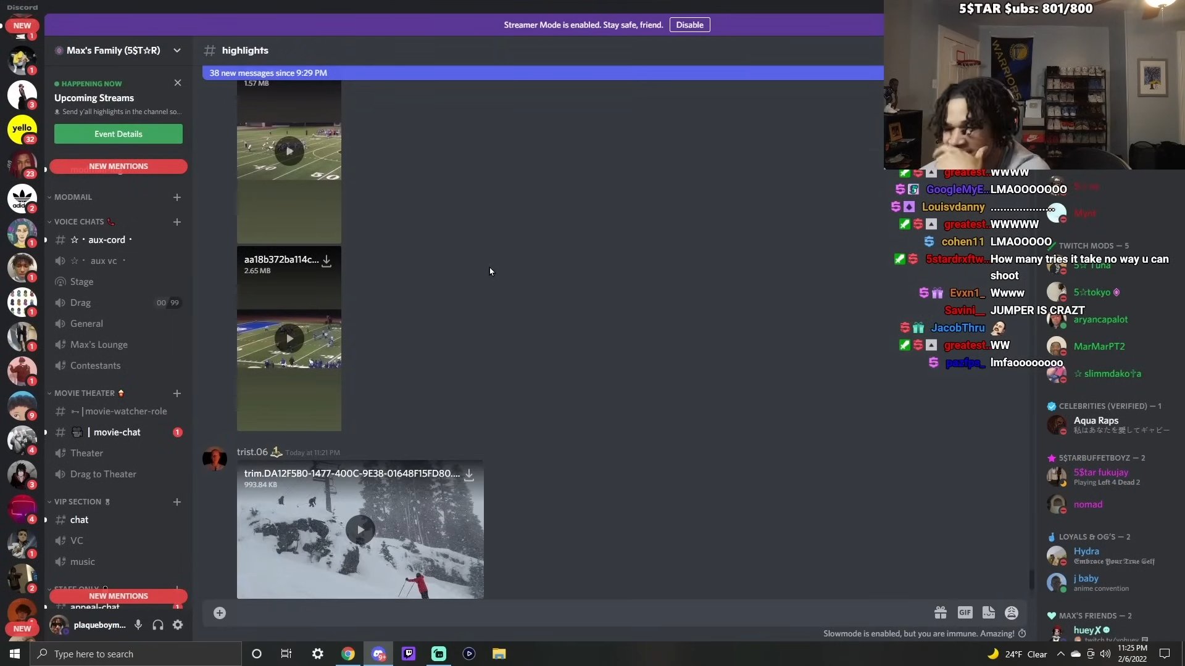
Task: Open Google Chrome from taskbar
Action: (348, 654)
